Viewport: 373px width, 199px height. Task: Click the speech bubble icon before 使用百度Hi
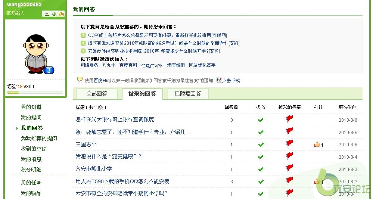pos(80,80)
